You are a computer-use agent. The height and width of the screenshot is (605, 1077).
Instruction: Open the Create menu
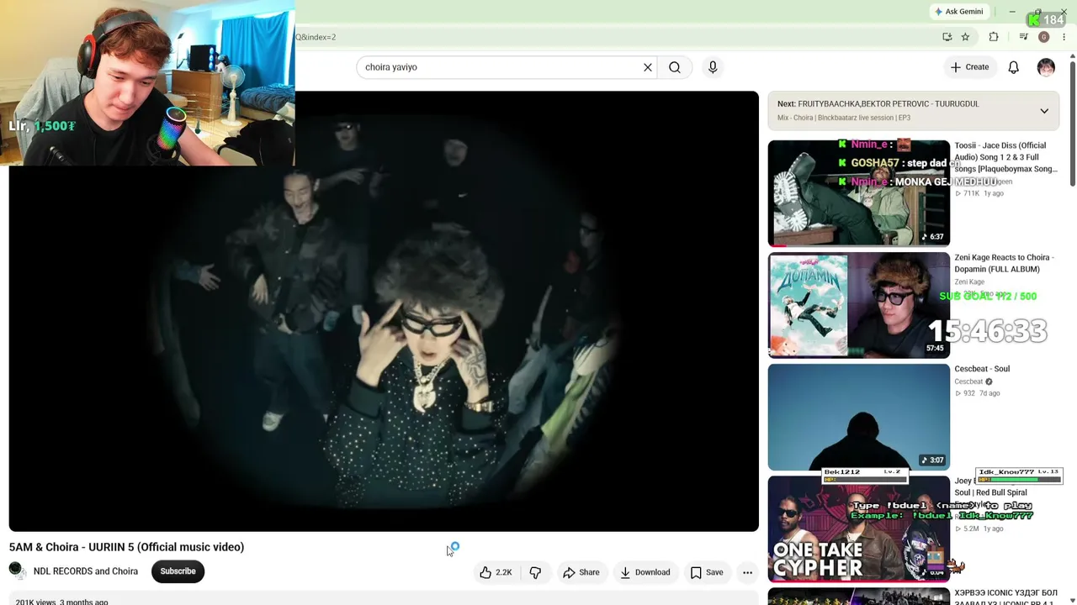(x=969, y=67)
